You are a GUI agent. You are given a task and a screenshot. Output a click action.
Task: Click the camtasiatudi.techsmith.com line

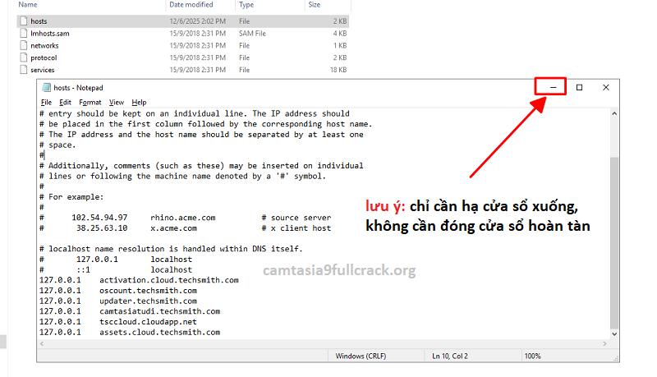coord(130,311)
